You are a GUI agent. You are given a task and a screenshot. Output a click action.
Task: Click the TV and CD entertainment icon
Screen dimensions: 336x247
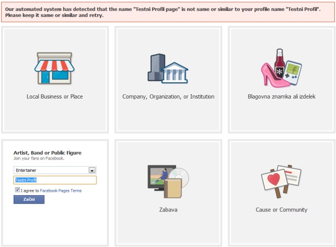(x=168, y=181)
